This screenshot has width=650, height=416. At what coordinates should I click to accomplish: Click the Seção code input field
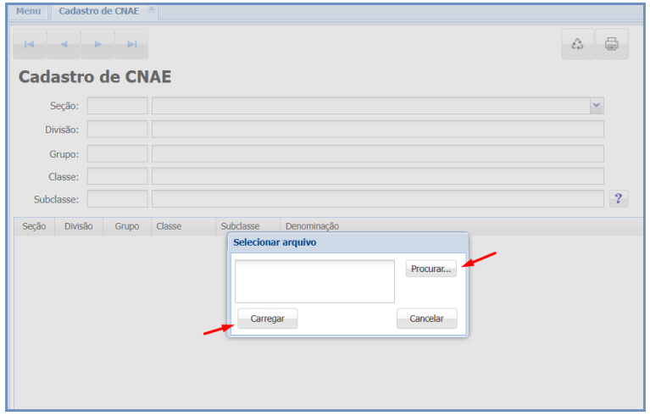point(117,105)
